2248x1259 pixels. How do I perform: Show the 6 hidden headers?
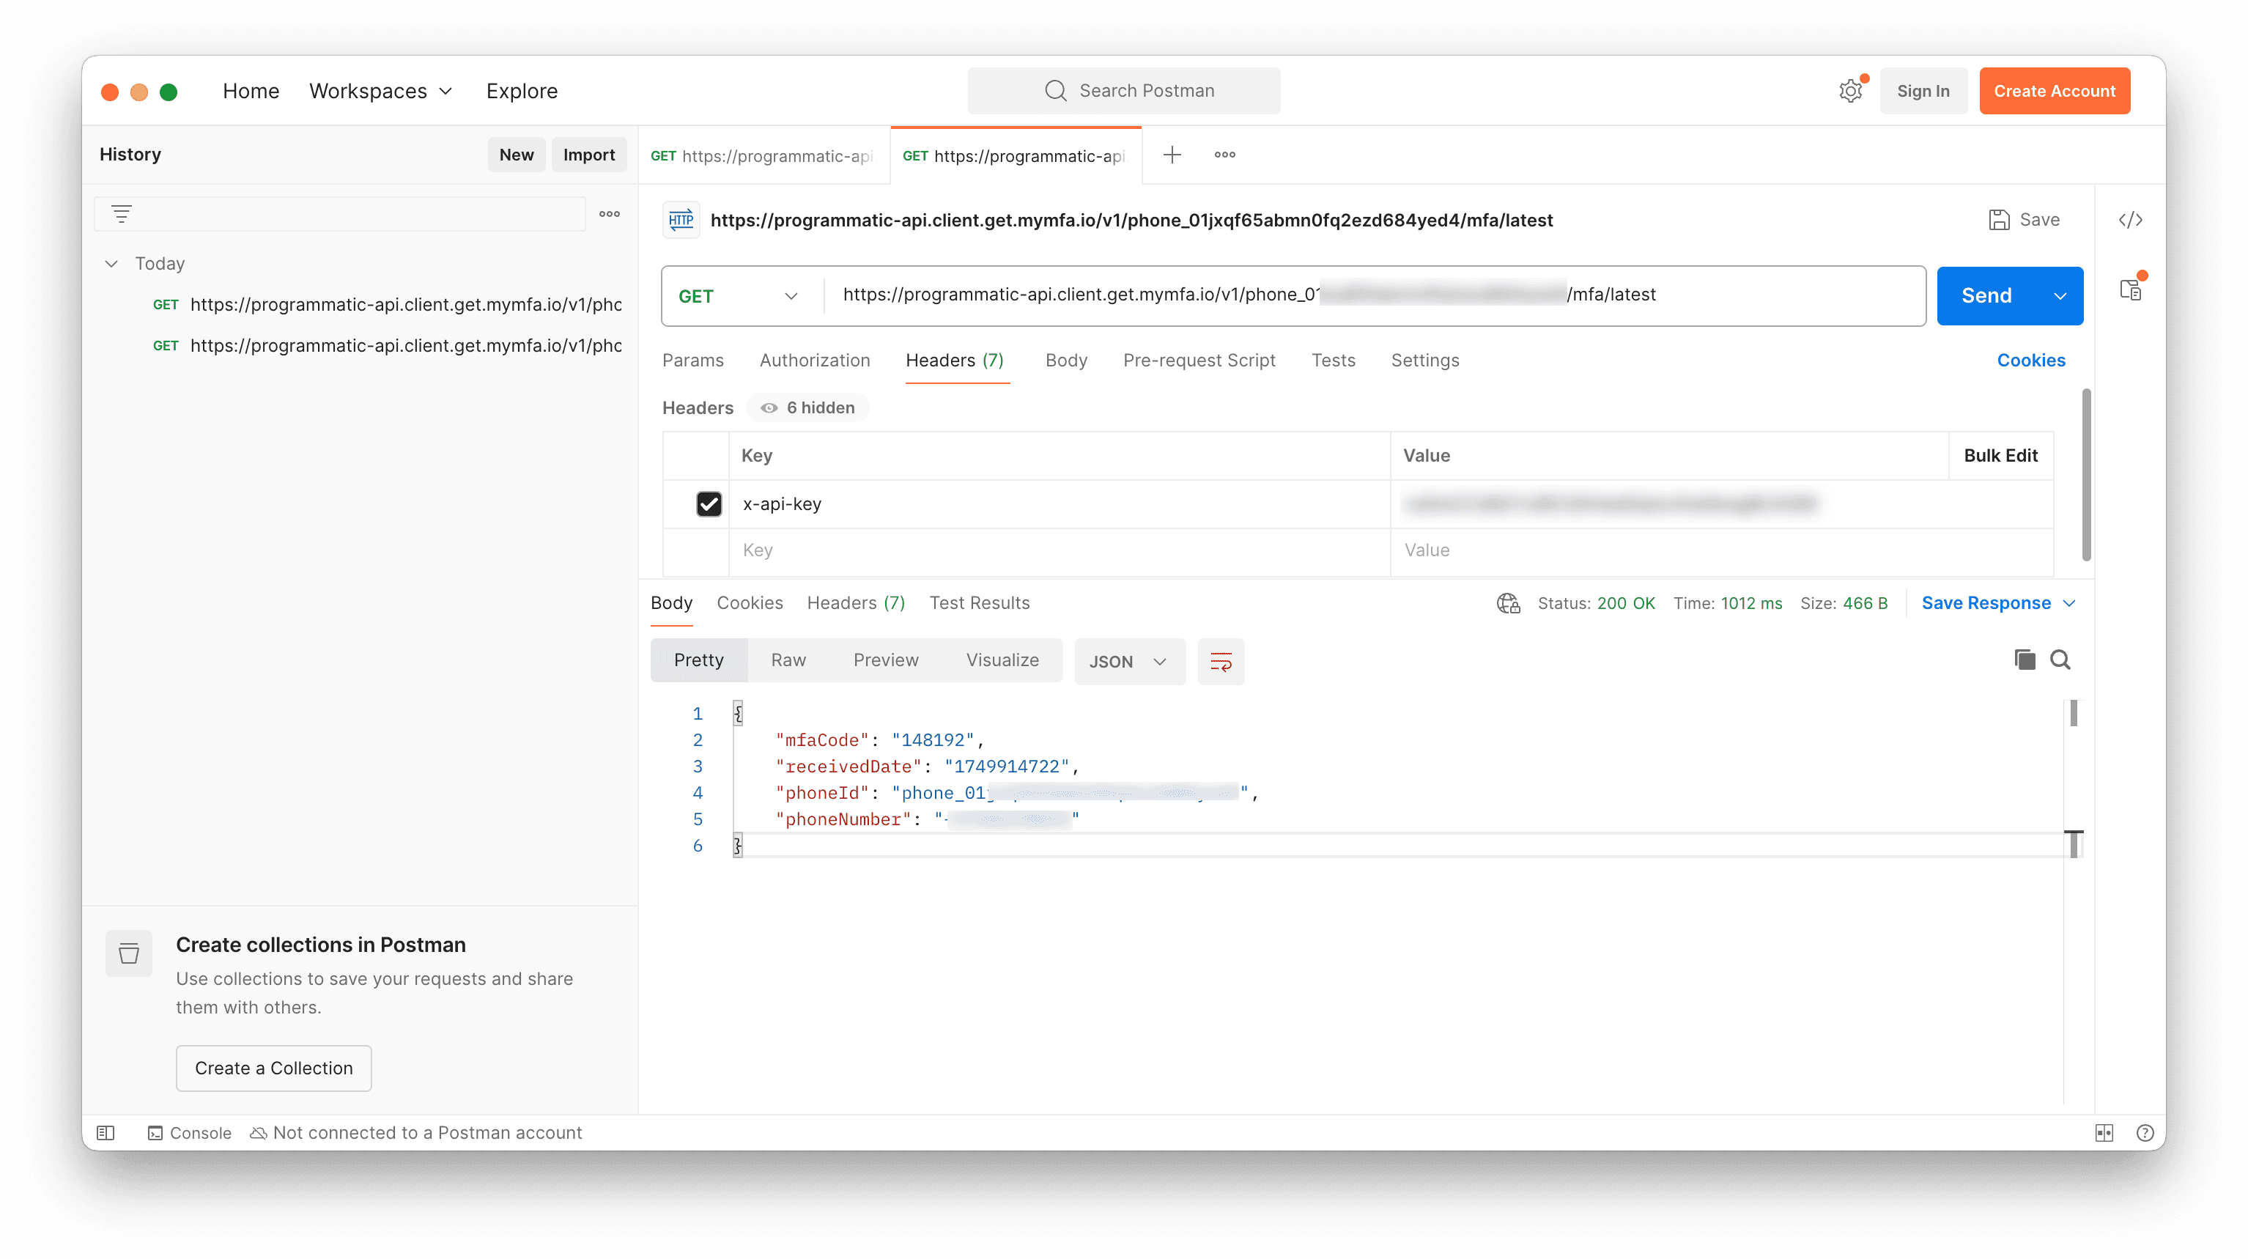click(x=807, y=407)
